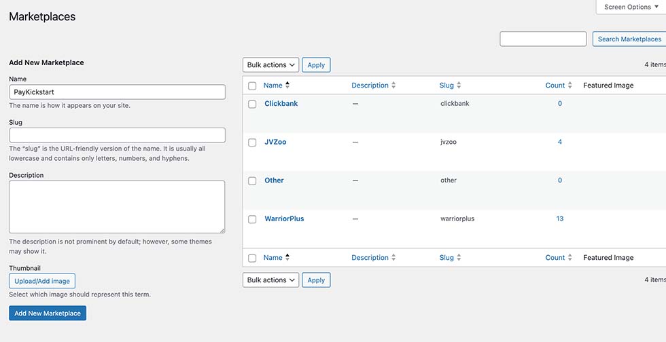Sort by Count in the header row
The height and width of the screenshot is (342, 666).
click(x=559, y=85)
